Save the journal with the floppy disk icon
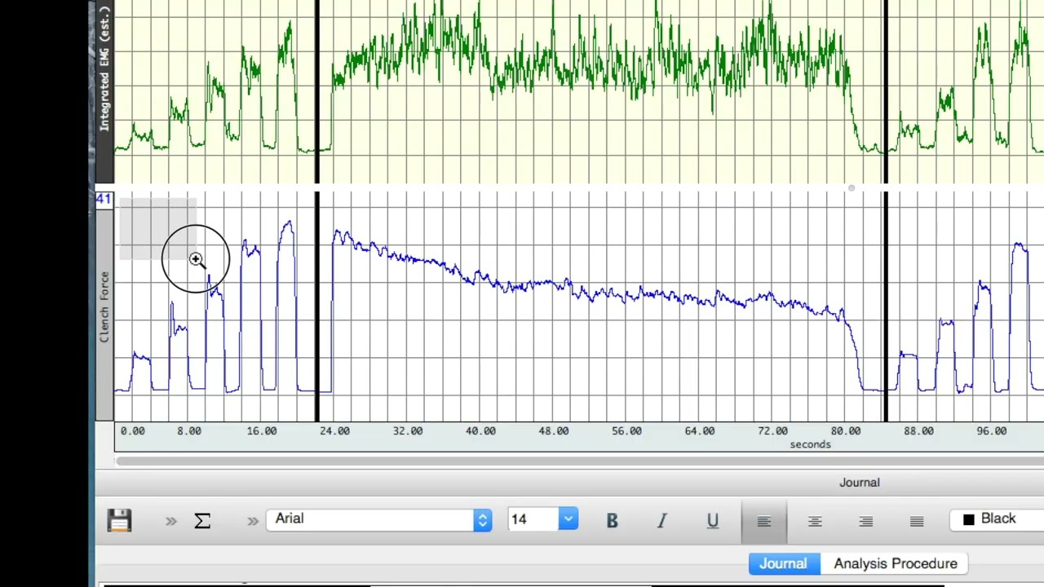 (x=119, y=520)
